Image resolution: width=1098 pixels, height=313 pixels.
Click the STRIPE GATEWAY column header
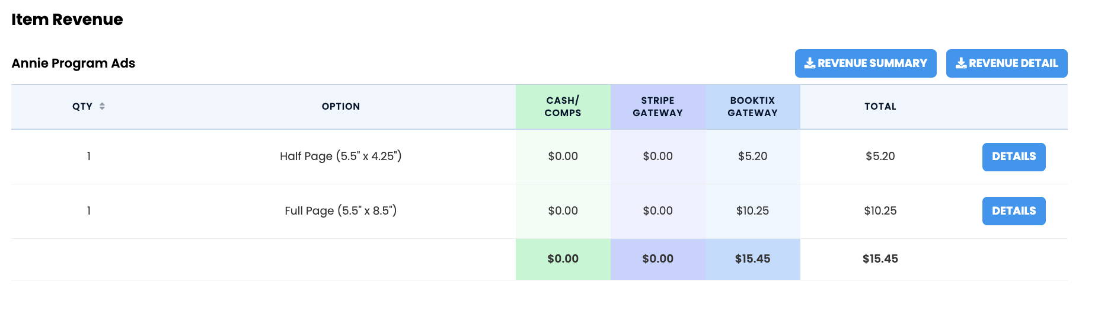point(657,107)
